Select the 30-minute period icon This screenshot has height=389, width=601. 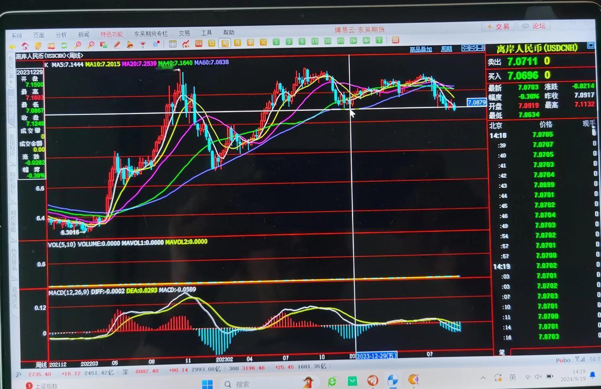(328, 41)
